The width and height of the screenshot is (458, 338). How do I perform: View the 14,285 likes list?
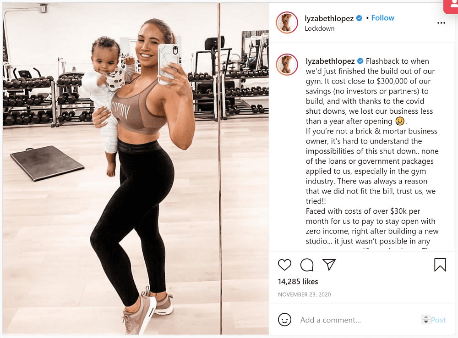298,282
